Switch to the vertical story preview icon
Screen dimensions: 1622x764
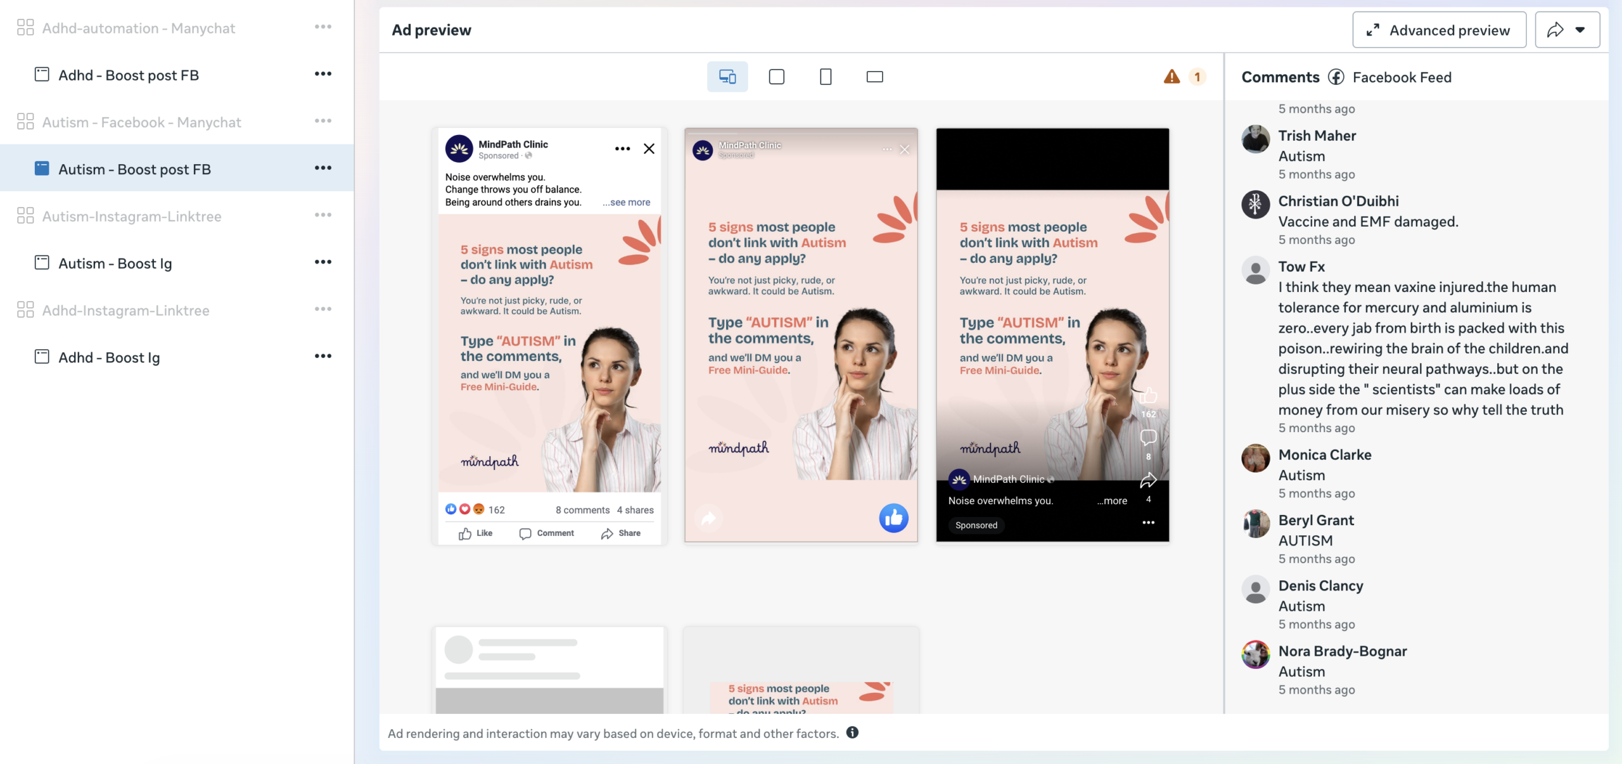click(x=825, y=77)
